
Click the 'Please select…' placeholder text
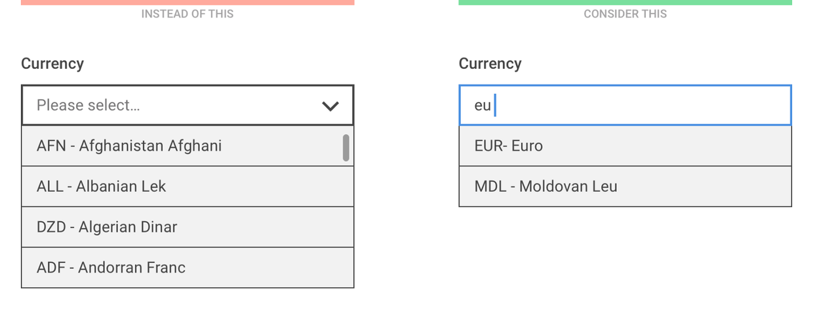coord(89,105)
